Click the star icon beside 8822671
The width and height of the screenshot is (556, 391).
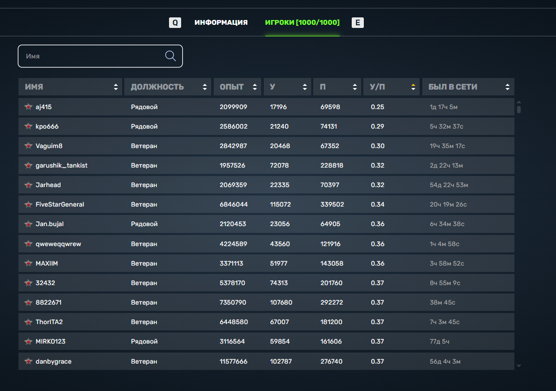28,302
